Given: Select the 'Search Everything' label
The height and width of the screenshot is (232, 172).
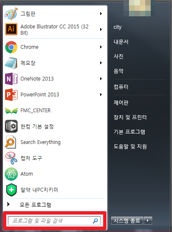Looking at the screenshot, I should [40, 142].
